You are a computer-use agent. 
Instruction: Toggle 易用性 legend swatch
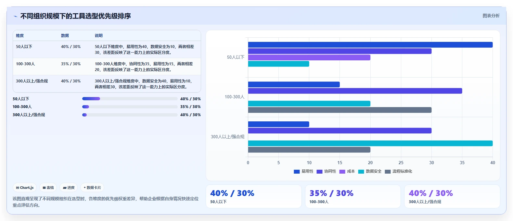tap(297, 171)
